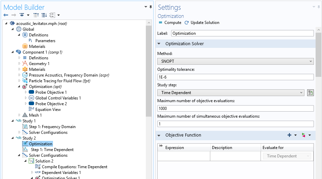The height and width of the screenshot is (179, 322).
Task: Open the eye Show options icon
Action: pyautogui.click(x=22, y=15)
